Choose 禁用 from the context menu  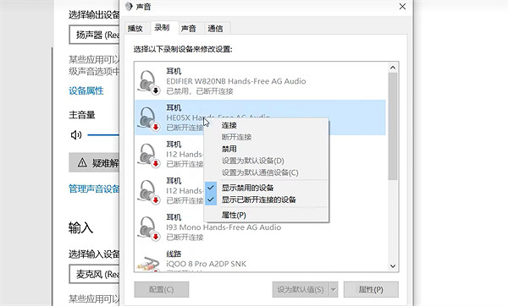point(266,149)
